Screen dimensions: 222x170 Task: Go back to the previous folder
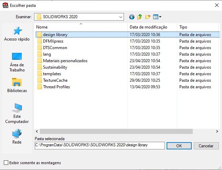pos(132,17)
